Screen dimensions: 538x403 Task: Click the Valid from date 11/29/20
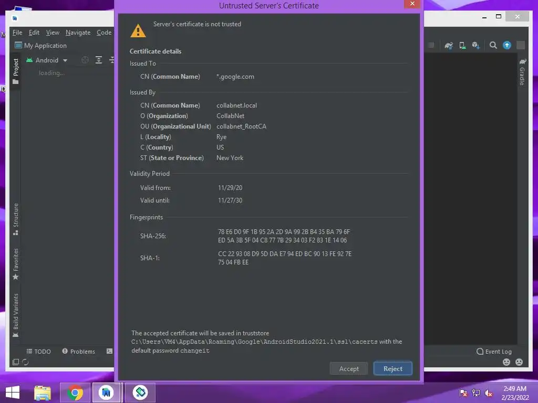[x=230, y=188]
